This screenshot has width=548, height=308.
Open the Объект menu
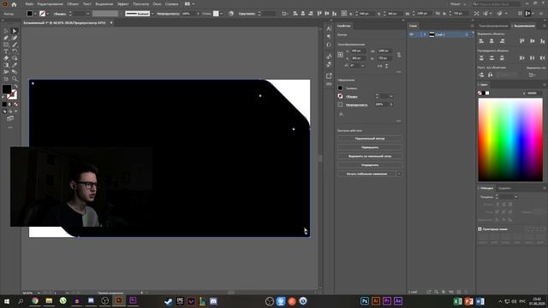(73, 4)
